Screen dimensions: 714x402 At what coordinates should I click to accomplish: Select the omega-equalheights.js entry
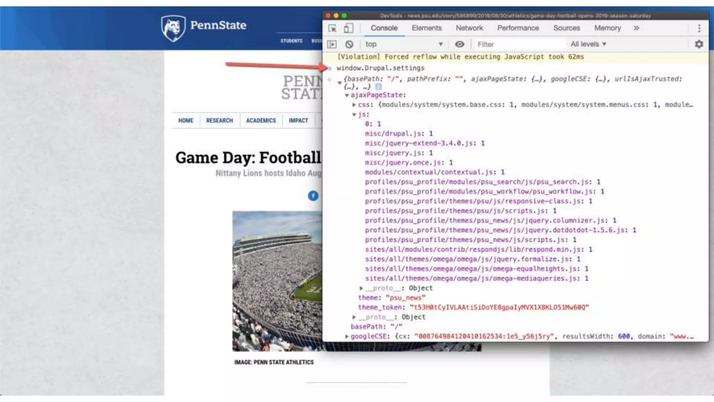pos(477,269)
